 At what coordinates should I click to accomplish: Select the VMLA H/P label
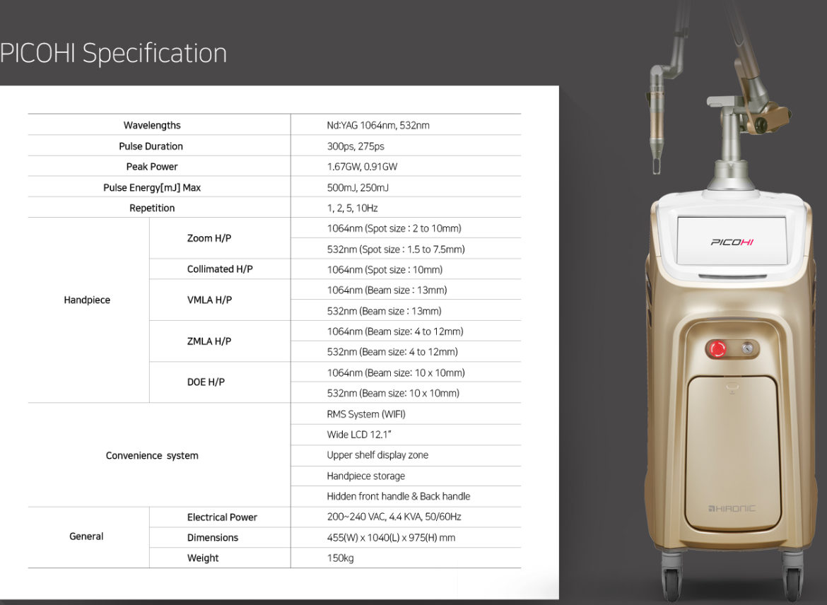tap(209, 300)
